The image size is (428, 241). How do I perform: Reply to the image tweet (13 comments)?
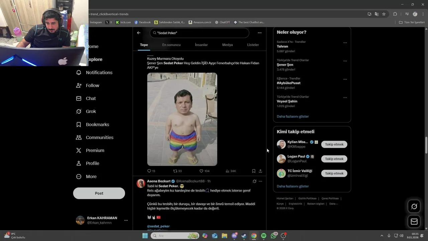coord(151,171)
